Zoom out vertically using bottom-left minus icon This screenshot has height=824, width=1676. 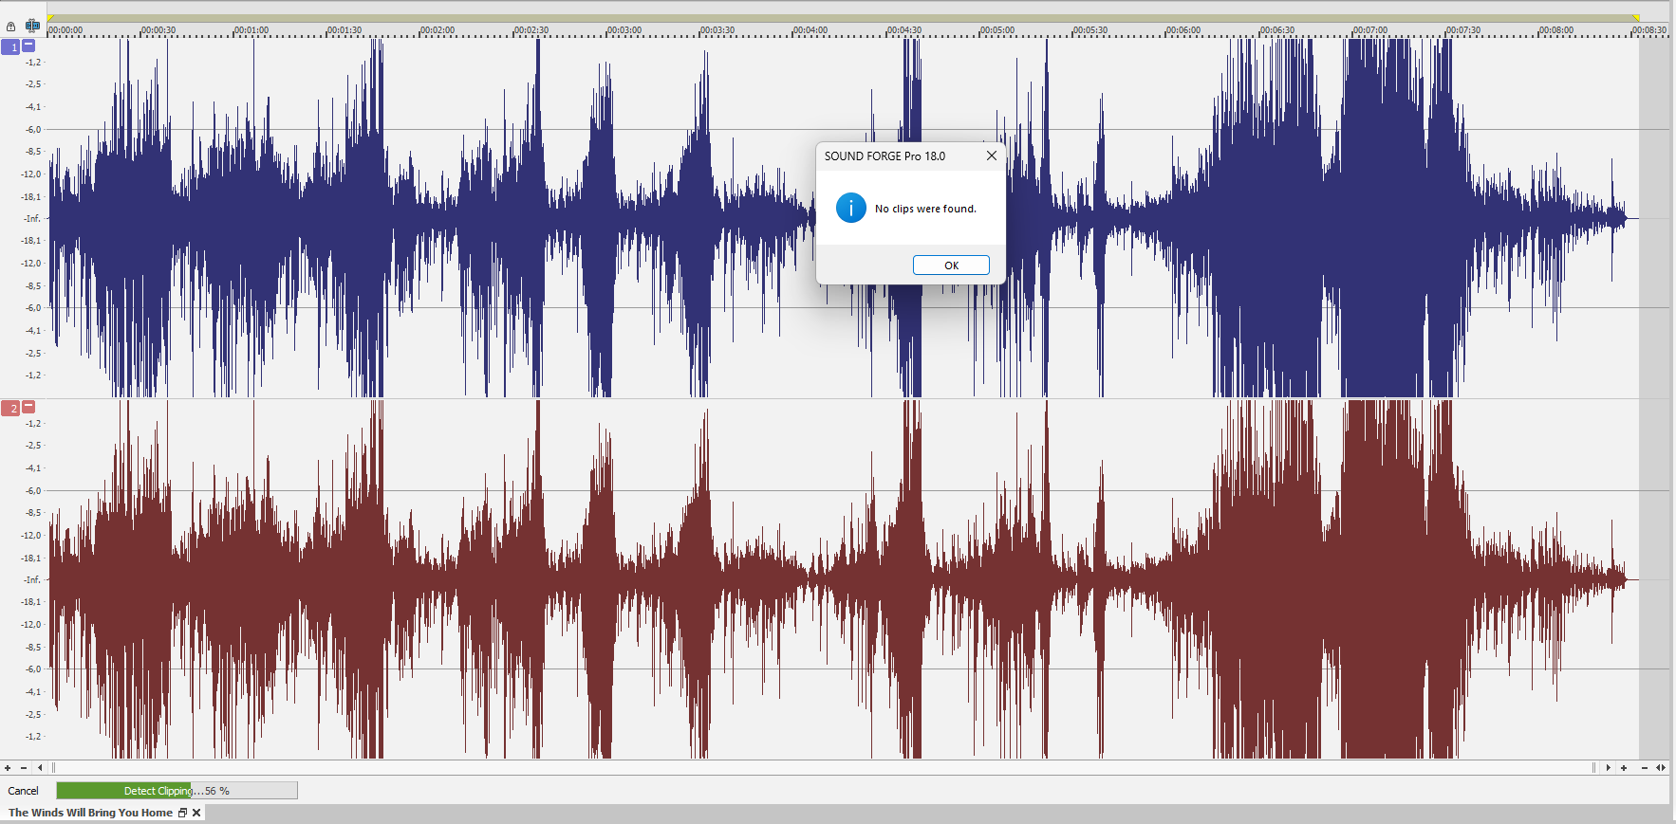[x=24, y=768]
